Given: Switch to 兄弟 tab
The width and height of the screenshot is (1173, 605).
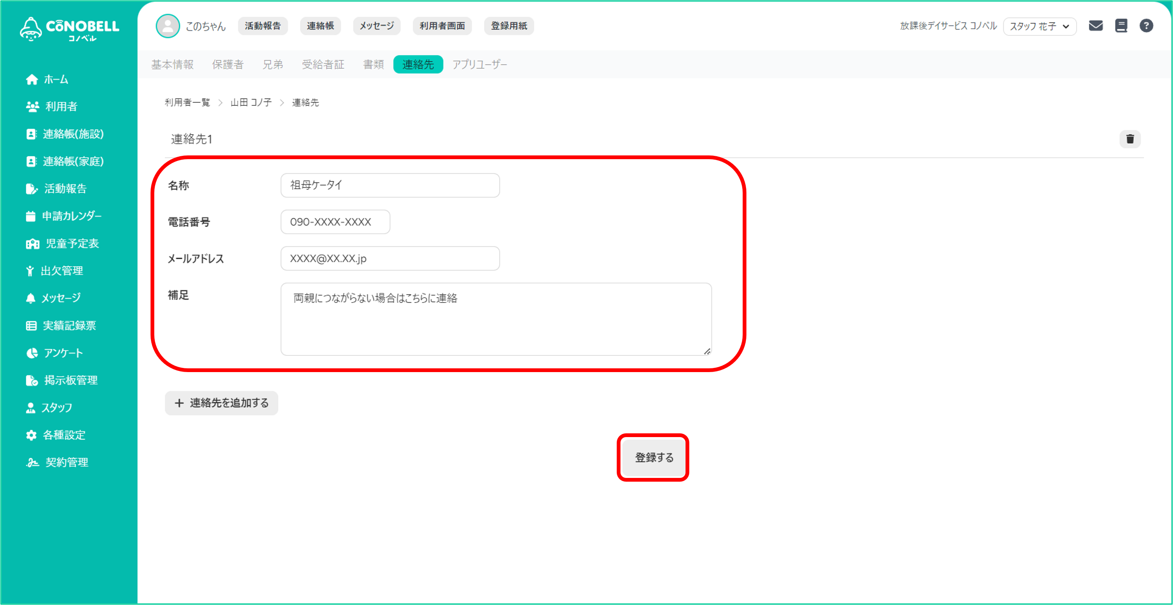Looking at the screenshot, I should click(x=273, y=65).
